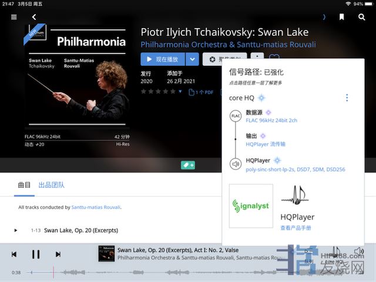Viewport: 376px width, 282px height.
Task: Open bookmarks via the bookmark icon
Action: [341, 17]
